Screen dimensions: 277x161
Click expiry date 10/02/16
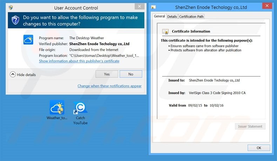pos(217,105)
